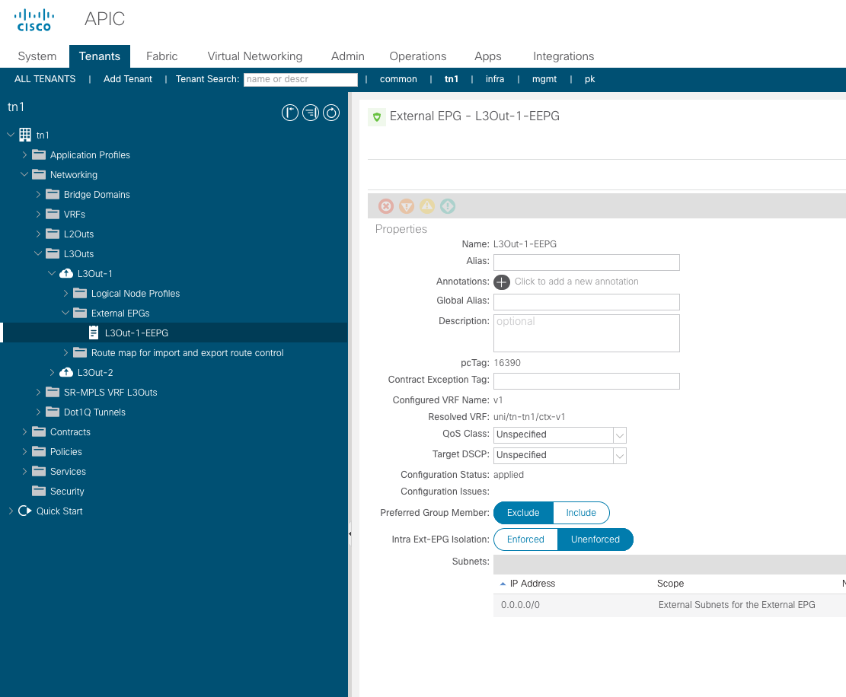The image size is (846, 697).
Task: Click the Tenant Search input field
Action: coord(300,79)
